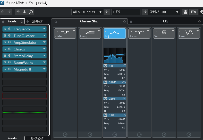The width and height of the screenshot is (203, 140).
Task: Open the instrument editor keyboard icon
Action: [x=185, y=12]
